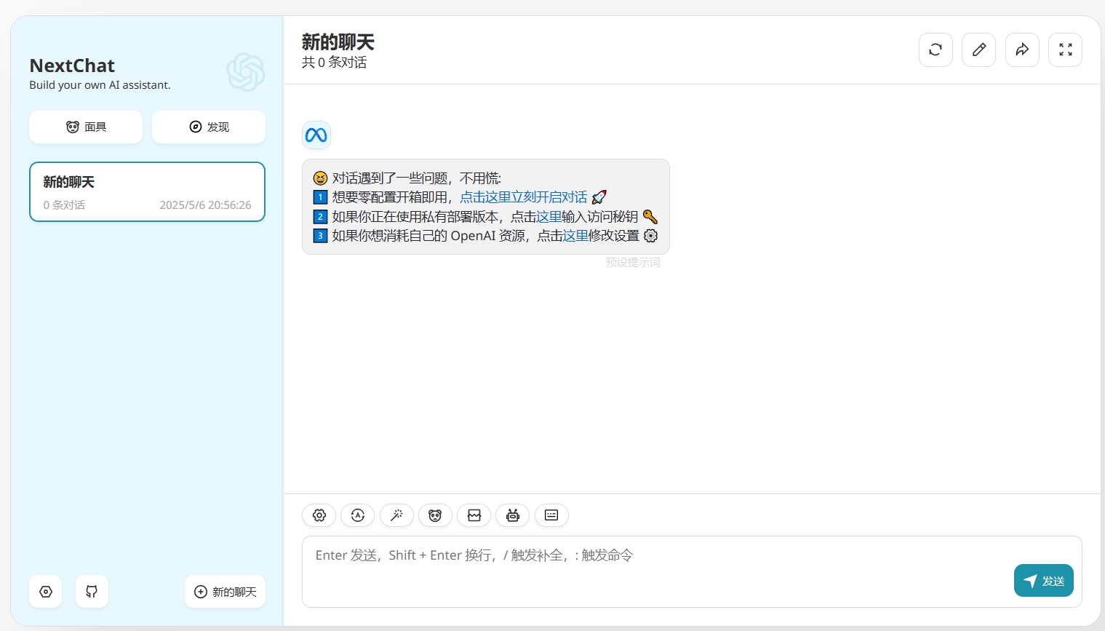Toggle the theme with the circled-A icon
The width and height of the screenshot is (1105, 631).
(x=357, y=515)
